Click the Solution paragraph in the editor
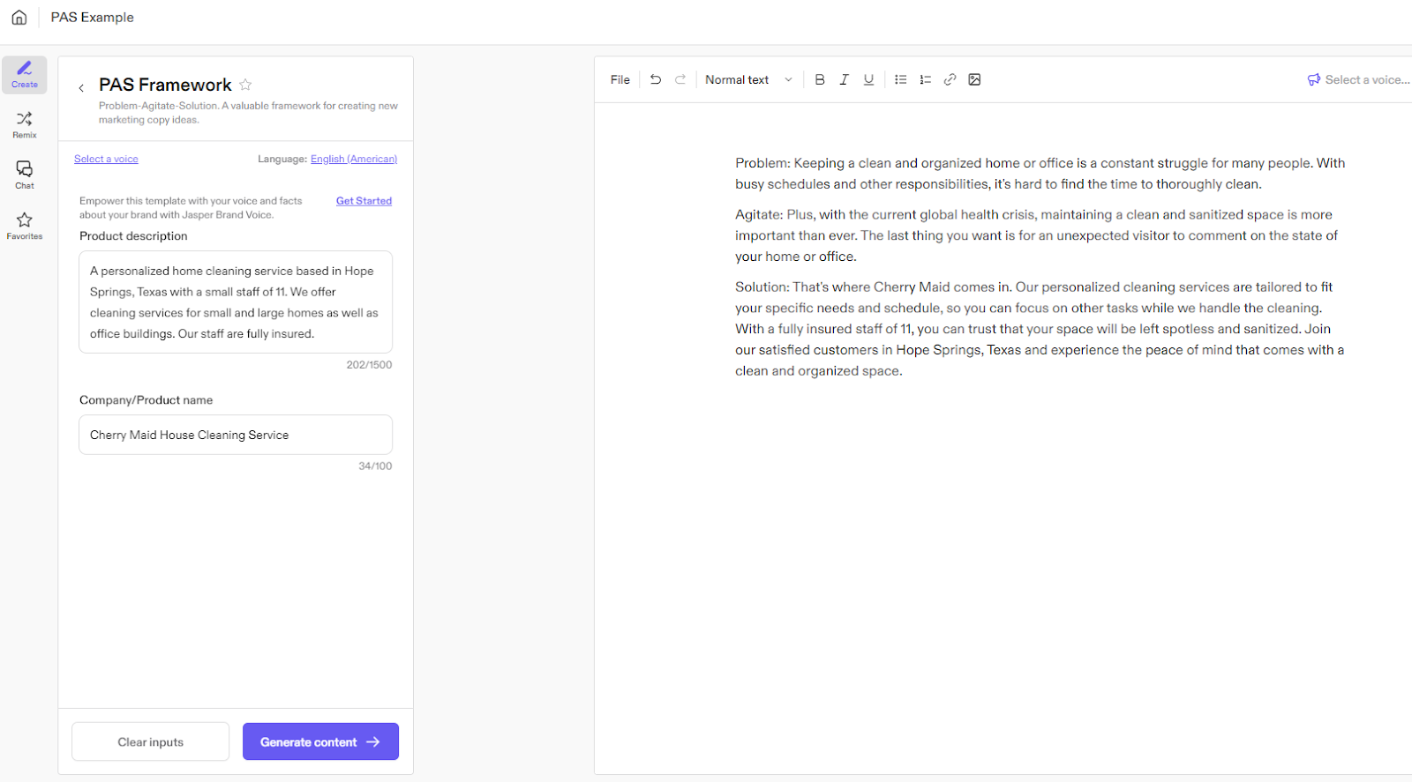 tap(1040, 329)
